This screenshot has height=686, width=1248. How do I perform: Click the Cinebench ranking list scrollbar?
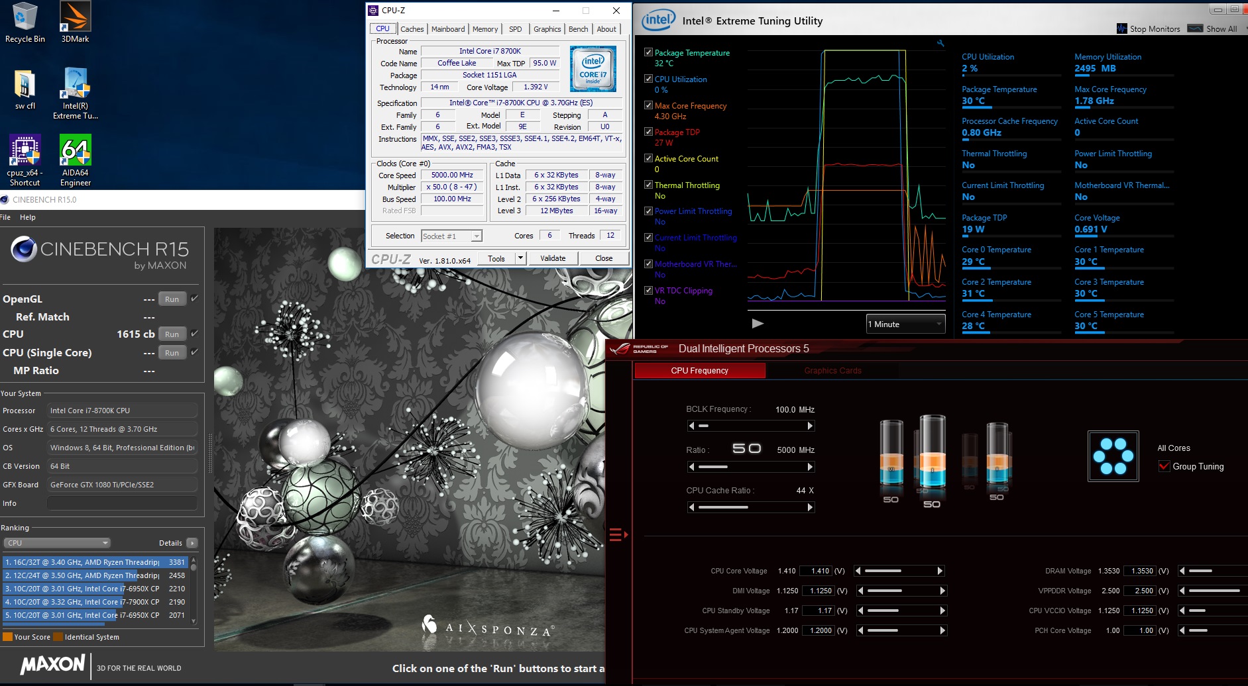coord(194,590)
